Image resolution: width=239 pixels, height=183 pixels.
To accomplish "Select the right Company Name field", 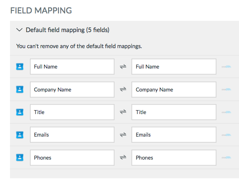I will [174, 89].
